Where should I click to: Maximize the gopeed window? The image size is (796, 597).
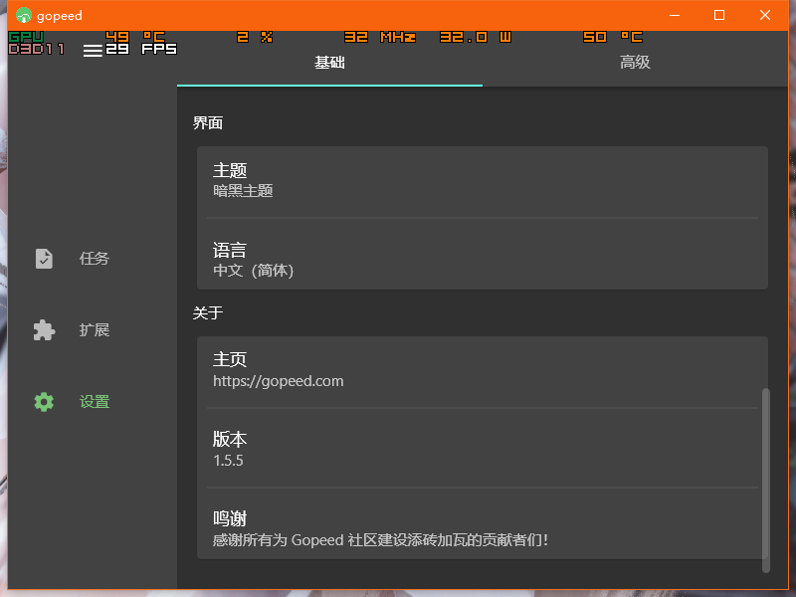719,15
